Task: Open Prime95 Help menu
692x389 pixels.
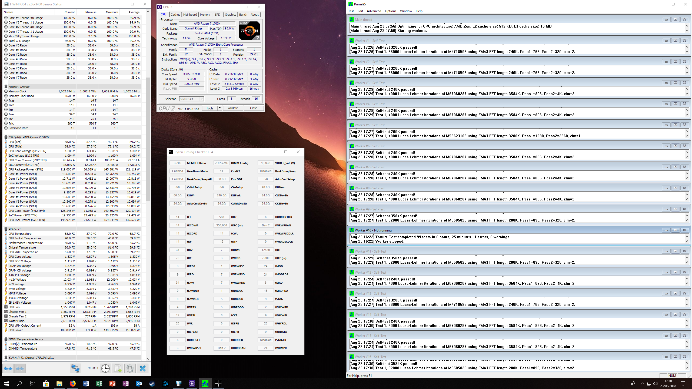Action: 419,11
